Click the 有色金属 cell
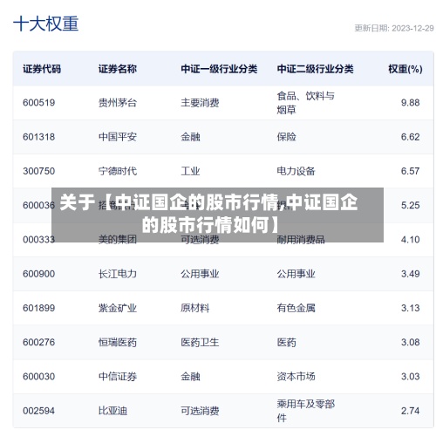The image size is (436, 430). [296, 308]
